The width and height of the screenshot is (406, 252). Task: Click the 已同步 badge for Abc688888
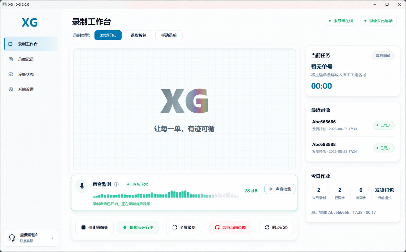tap(384, 148)
